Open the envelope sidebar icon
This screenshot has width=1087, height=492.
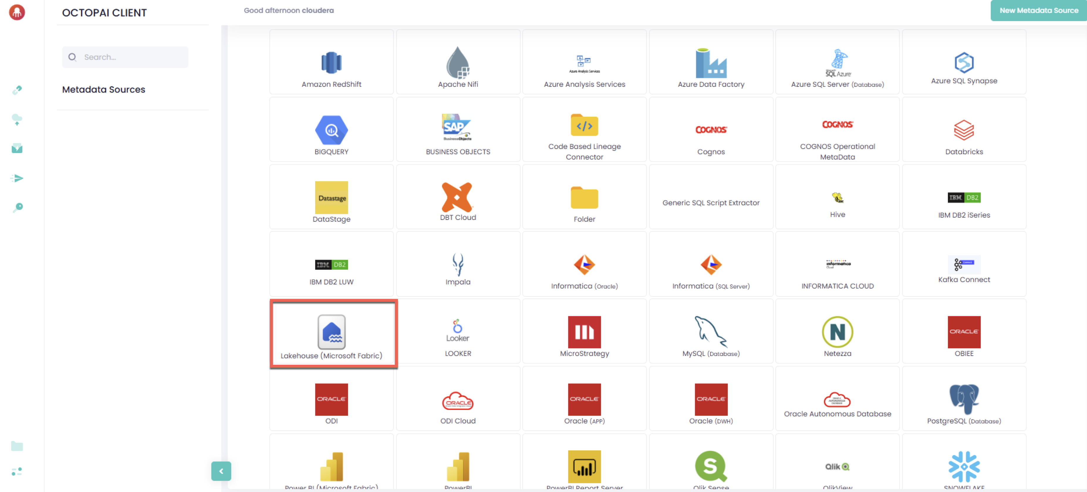(17, 148)
